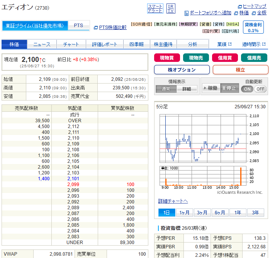Image resolution: width=270 pixels, height=258 pixels.
Task: Click the 5分足 intraday price chart
Action: click(203, 138)
